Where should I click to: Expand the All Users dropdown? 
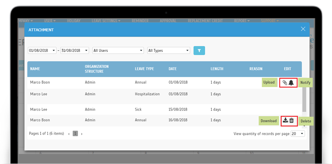click(118, 51)
